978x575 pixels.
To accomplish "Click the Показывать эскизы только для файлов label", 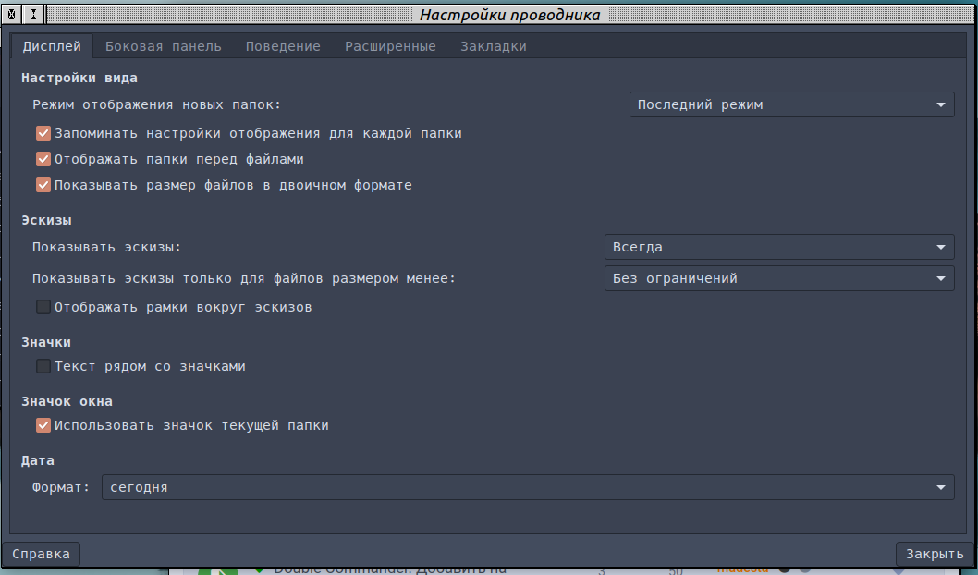I will point(244,279).
